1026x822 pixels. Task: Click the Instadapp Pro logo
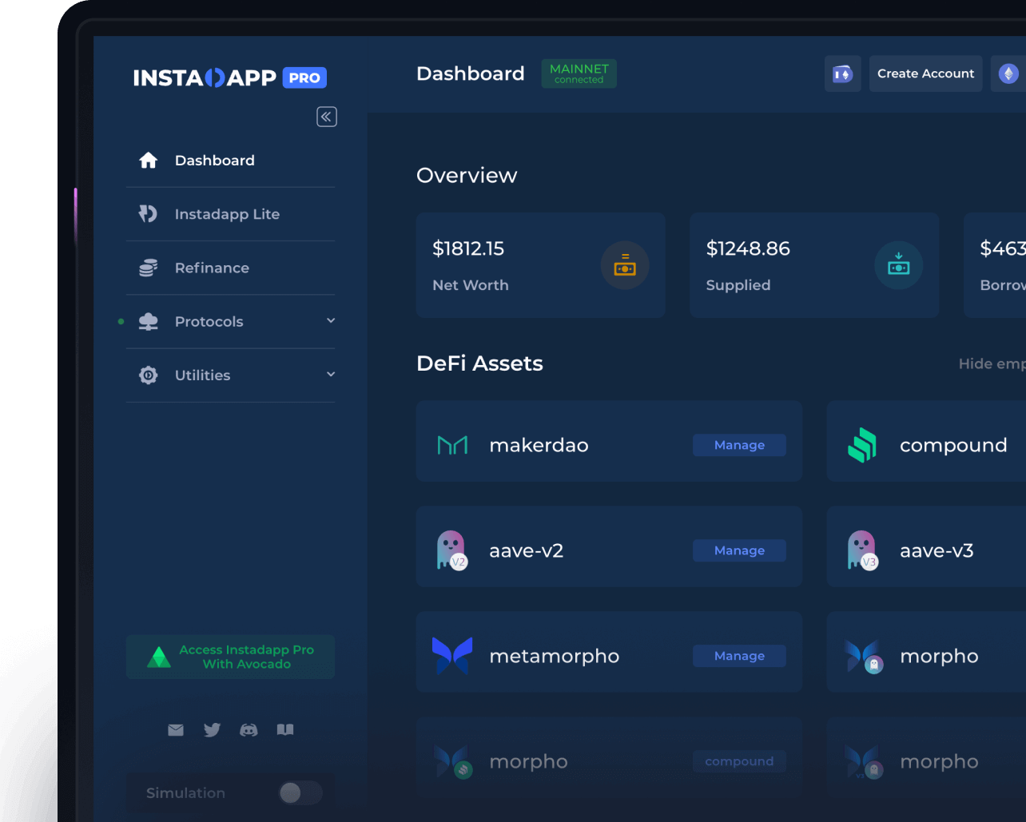(230, 77)
